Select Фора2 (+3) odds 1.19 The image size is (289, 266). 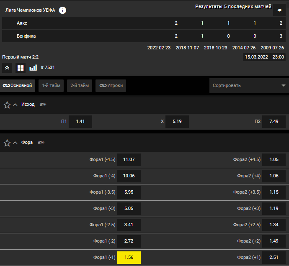point(274,209)
